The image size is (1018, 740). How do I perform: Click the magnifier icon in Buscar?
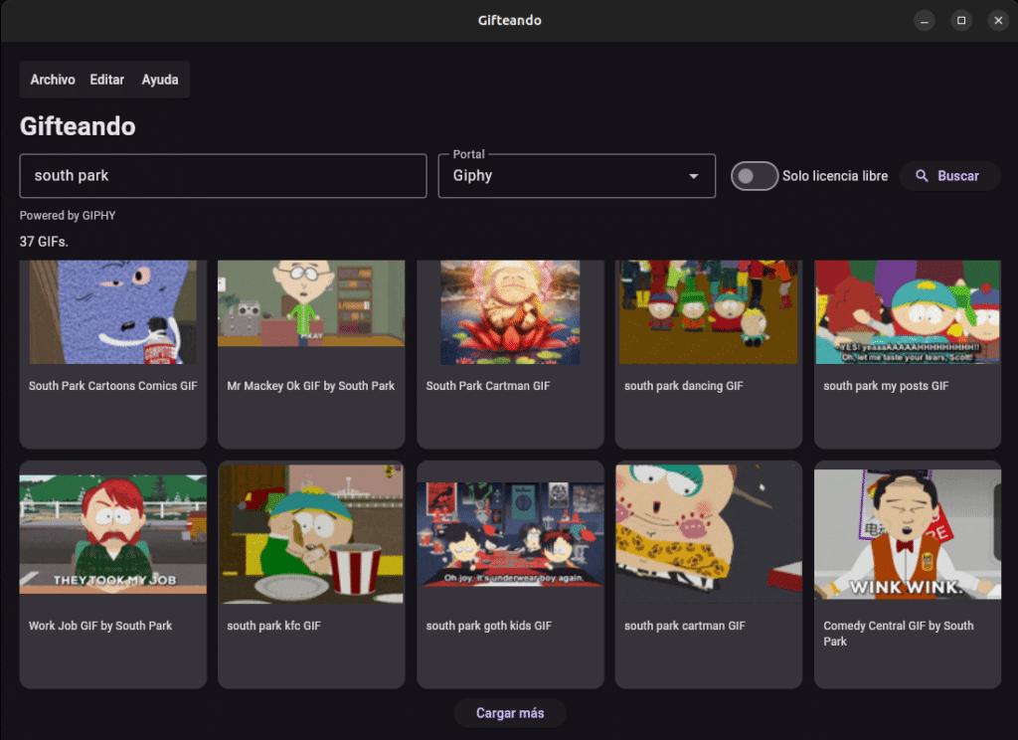[x=922, y=176]
